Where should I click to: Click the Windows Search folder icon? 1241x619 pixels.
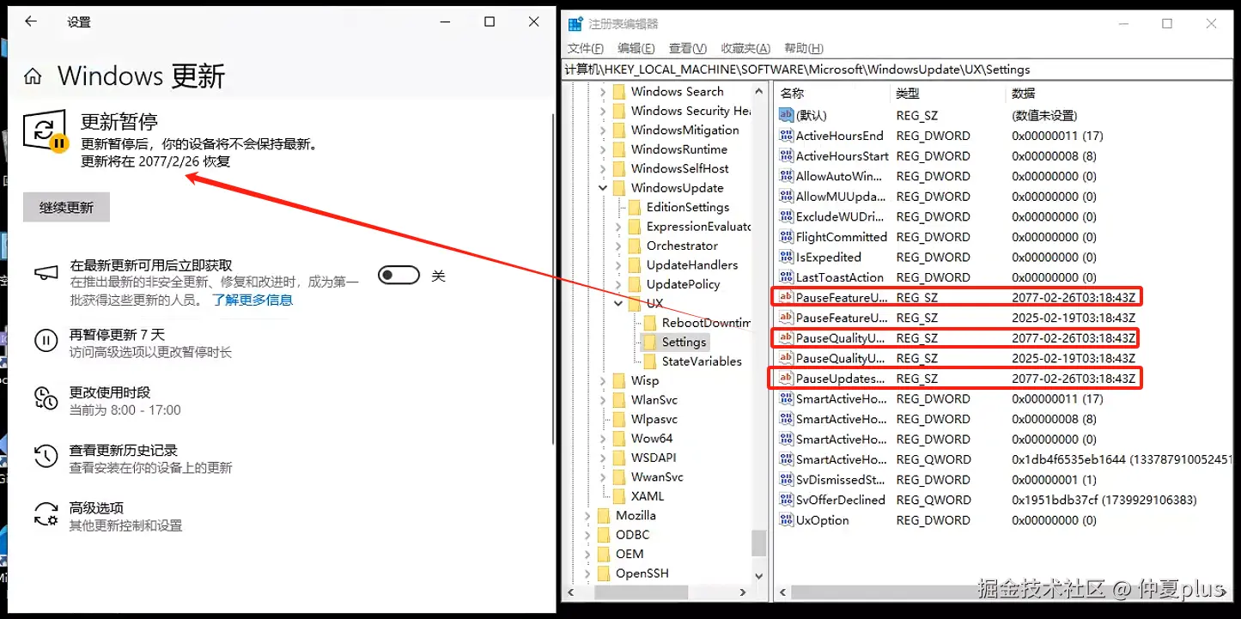(x=619, y=92)
